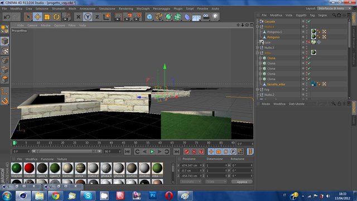The width and height of the screenshot is (357, 201).
Task: Select the Move tool in toolbar
Action: (37, 17)
